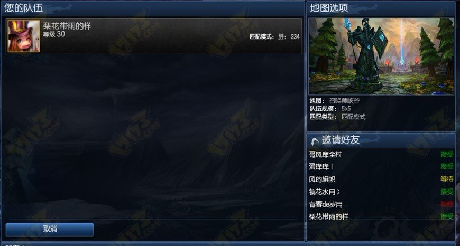The height and width of the screenshot is (246, 460).
Task: Click 接受 status next to 镜花水月冫
Action: point(447,192)
